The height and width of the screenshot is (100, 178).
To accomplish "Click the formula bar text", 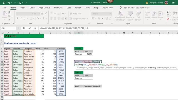I will tap(64, 28).
